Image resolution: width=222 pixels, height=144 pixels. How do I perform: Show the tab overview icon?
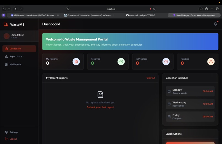(218, 9)
